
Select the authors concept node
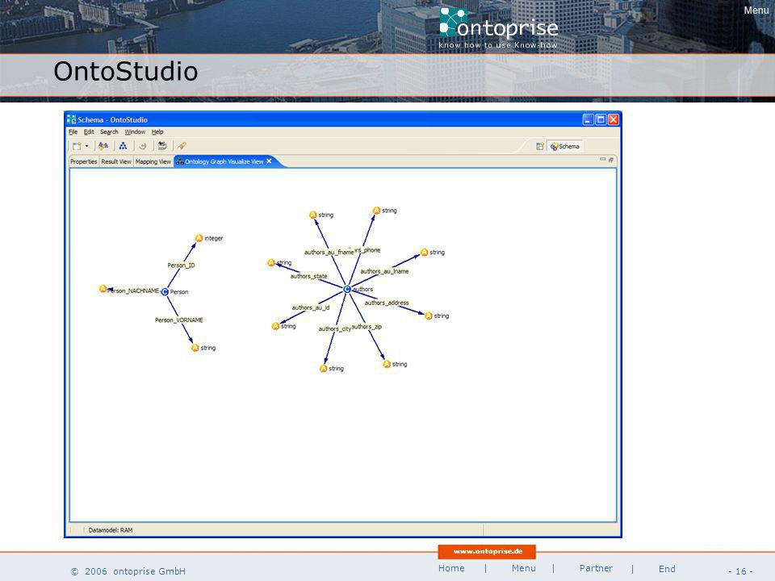pyautogui.click(x=347, y=289)
